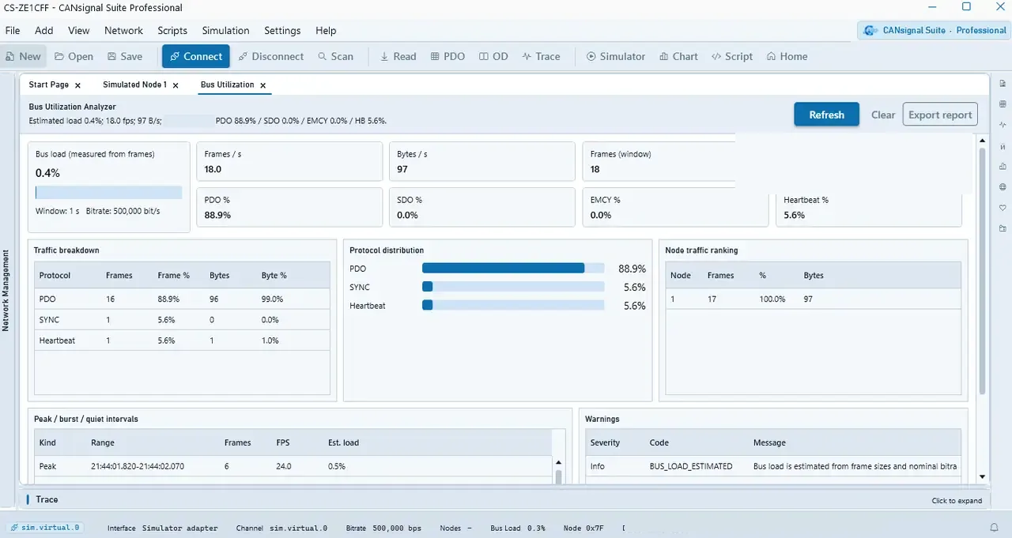Open the Simulation menu
This screenshot has height=538, width=1012.
(x=225, y=31)
